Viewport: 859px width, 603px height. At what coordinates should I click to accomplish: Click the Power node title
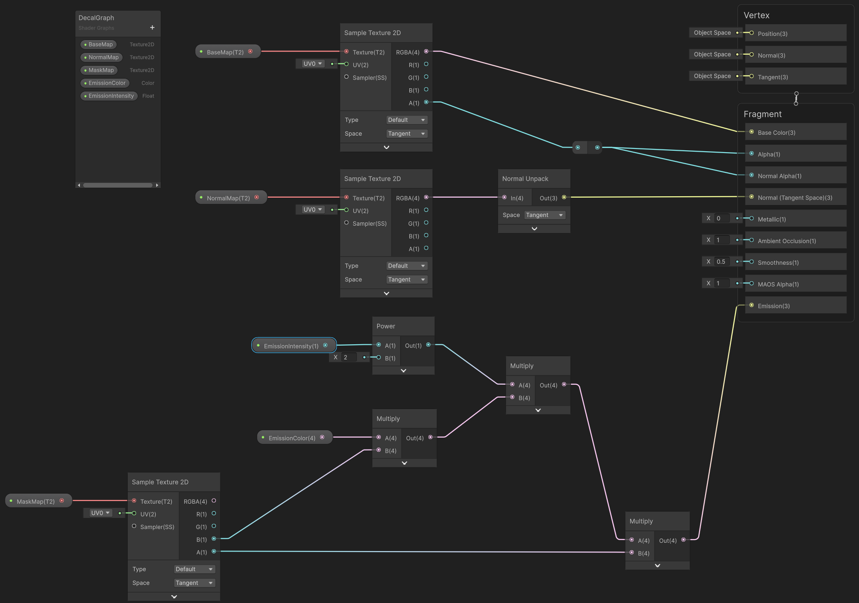386,326
